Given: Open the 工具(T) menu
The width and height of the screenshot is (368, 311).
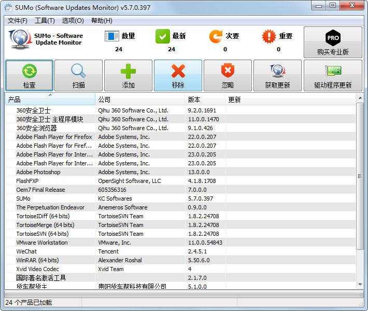Looking at the screenshot, I should (x=45, y=21).
